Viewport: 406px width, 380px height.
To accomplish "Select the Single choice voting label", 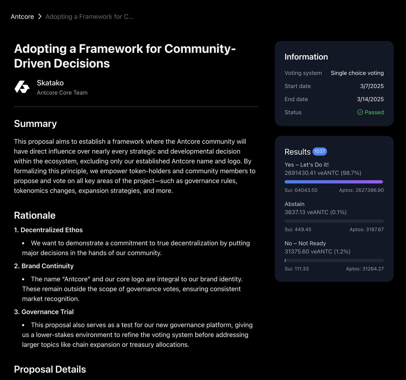I will 357,73.
